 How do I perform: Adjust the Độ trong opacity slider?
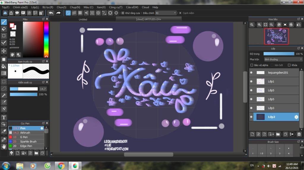click(278, 54)
